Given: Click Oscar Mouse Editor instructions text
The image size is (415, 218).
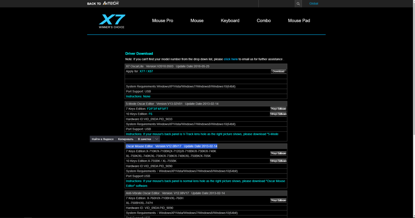Looking at the screenshot, I should (205, 183).
